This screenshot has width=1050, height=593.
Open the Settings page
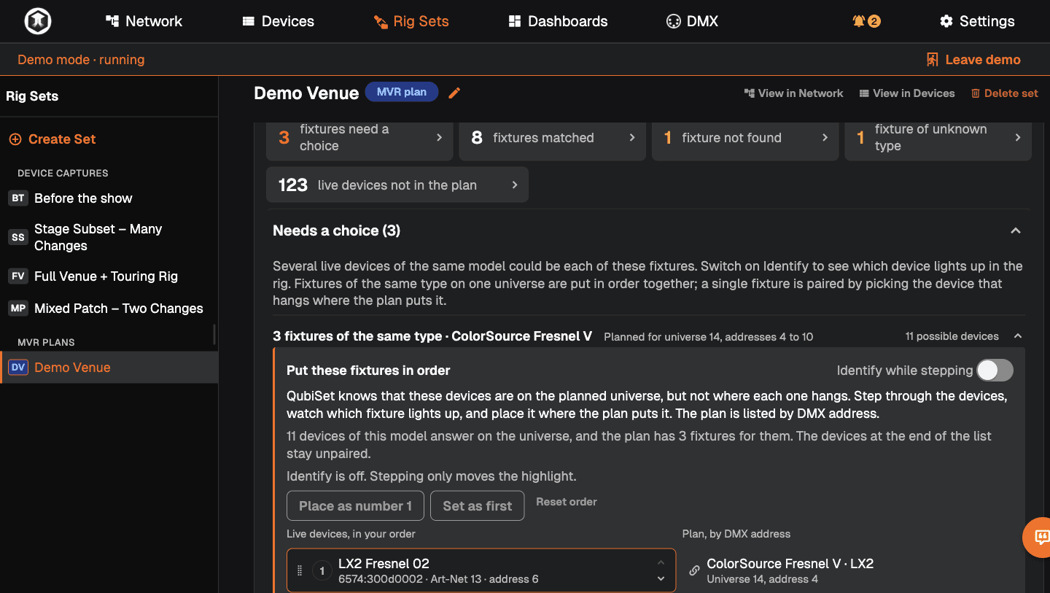(977, 21)
